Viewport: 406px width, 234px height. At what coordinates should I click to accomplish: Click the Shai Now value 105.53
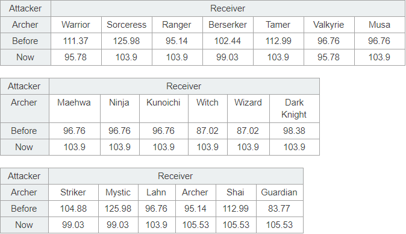click(x=236, y=225)
